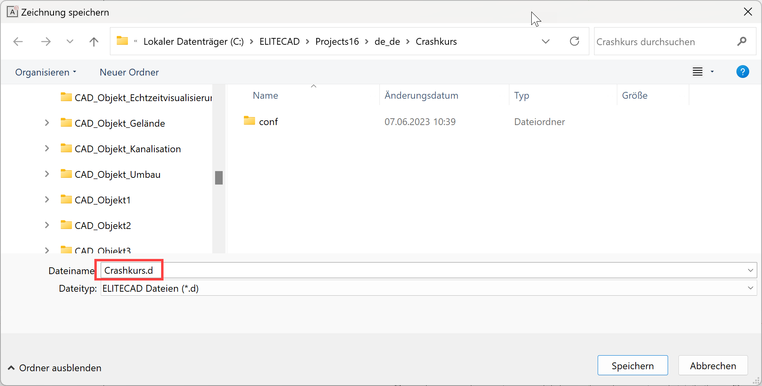The width and height of the screenshot is (762, 386).
Task: Navigate to de_de breadcrumb
Action: [x=387, y=42]
